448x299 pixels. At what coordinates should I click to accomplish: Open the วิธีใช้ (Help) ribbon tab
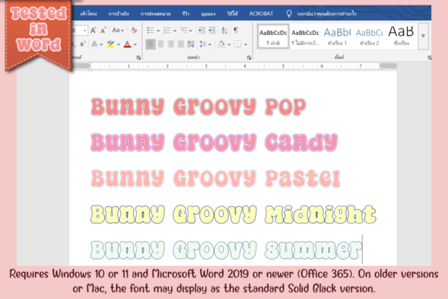(x=232, y=14)
